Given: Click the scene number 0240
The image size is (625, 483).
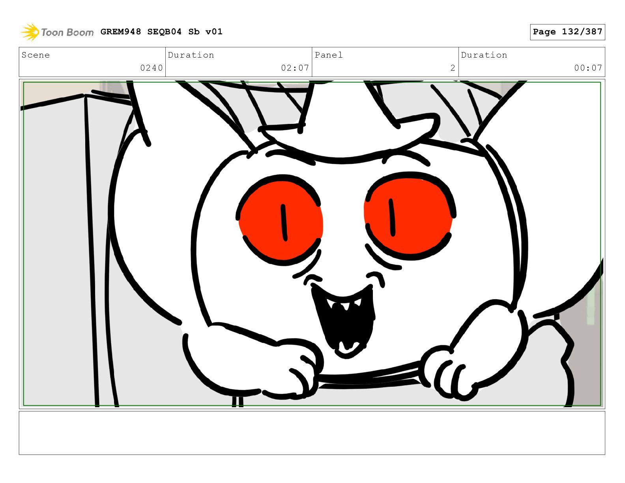Looking at the screenshot, I should coord(152,68).
